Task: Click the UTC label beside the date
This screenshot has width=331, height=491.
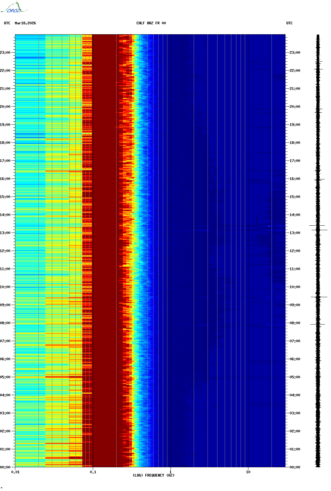Action: (x=7, y=23)
